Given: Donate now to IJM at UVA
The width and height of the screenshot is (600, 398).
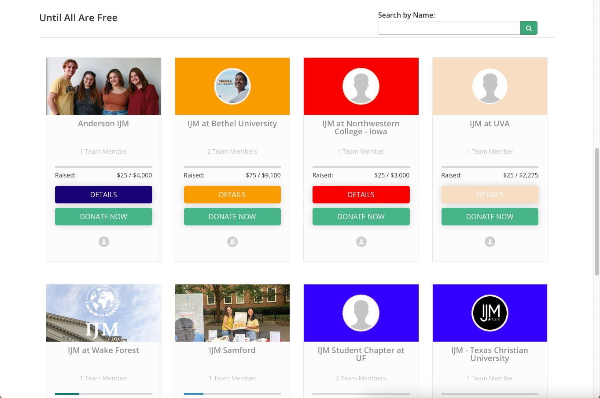Looking at the screenshot, I should [490, 217].
